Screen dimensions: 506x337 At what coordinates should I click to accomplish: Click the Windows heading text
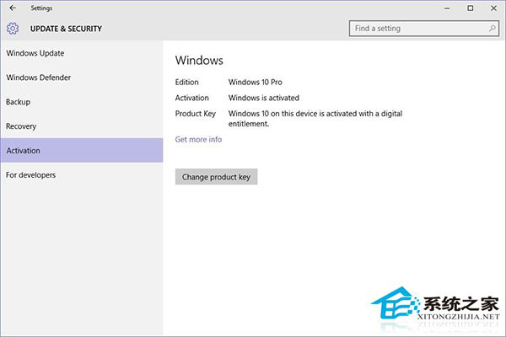199,61
